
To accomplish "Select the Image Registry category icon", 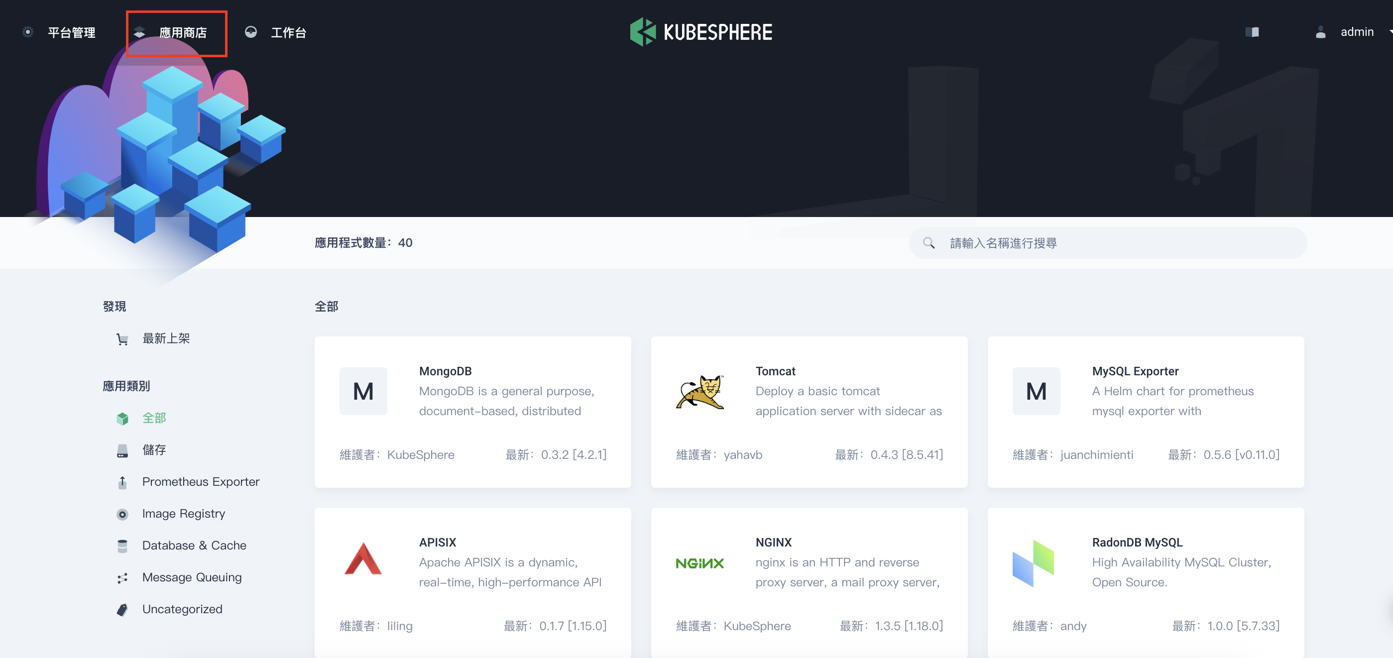I will point(122,514).
